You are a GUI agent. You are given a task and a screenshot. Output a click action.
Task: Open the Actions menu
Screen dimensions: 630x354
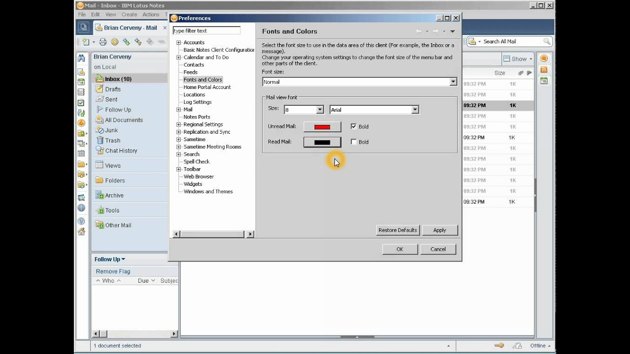click(151, 15)
